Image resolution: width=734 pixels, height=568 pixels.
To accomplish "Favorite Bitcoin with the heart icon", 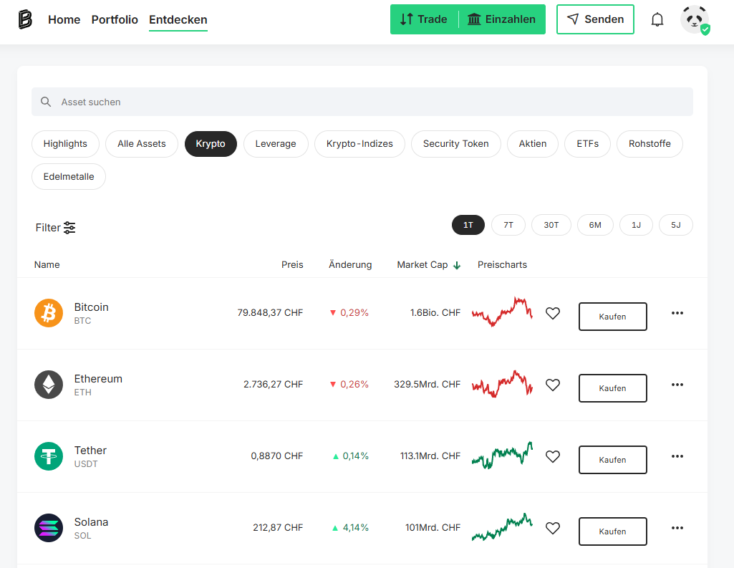I will [x=553, y=313].
